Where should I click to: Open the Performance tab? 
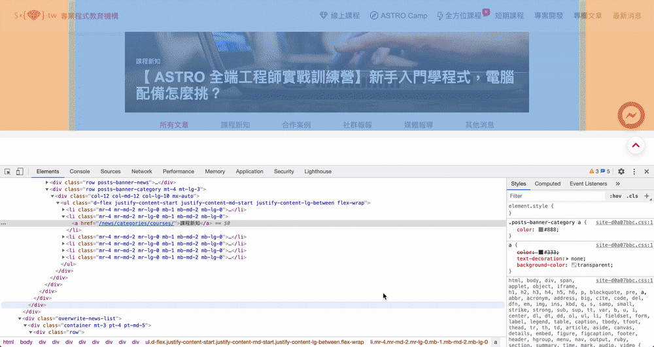tap(179, 172)
